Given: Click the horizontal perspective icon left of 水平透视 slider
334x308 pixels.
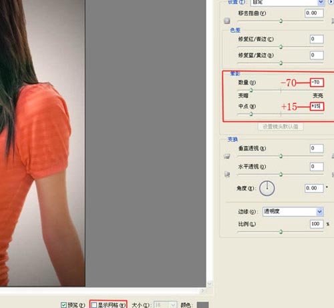Looking at the screenshot, I should click(227, 175).
